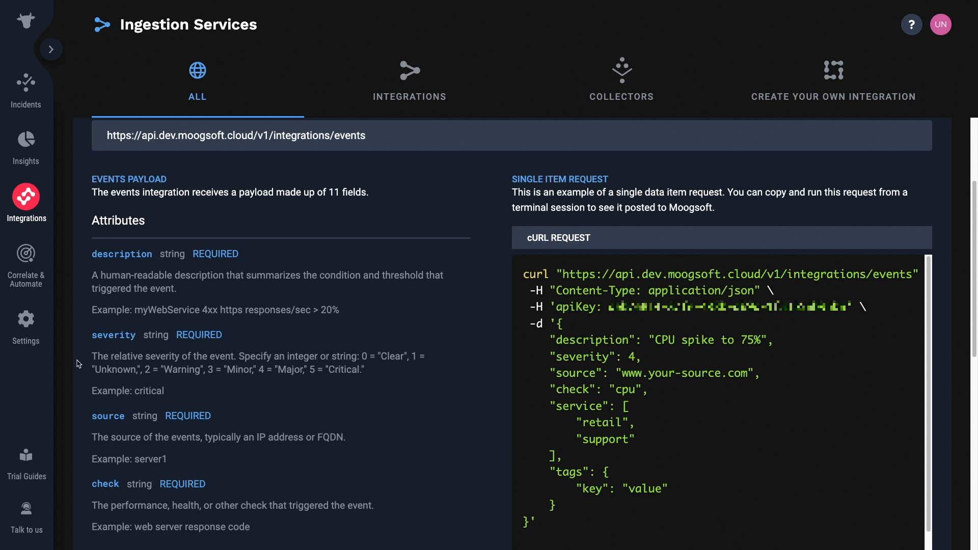This screenshot has width=978, height=550.
Task: Switch to the ALL tab label
Action: pos(198,97)
